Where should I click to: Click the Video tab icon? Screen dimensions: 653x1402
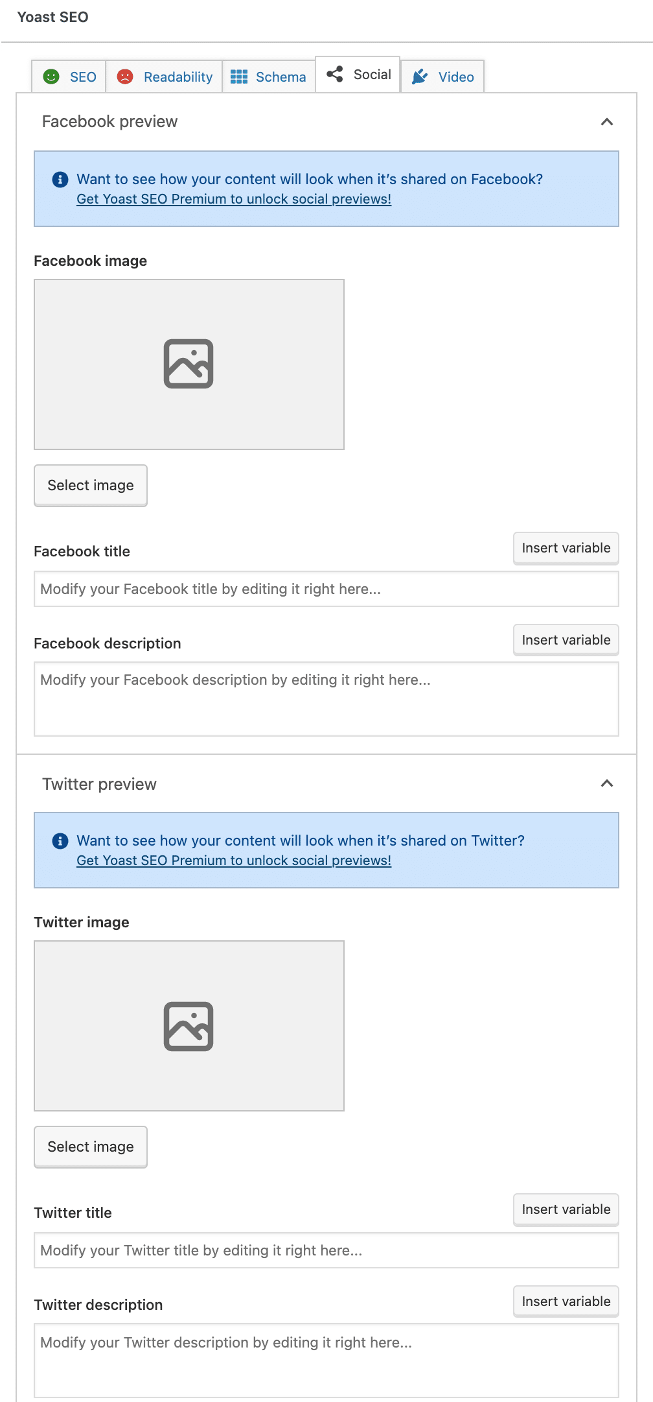421,77
